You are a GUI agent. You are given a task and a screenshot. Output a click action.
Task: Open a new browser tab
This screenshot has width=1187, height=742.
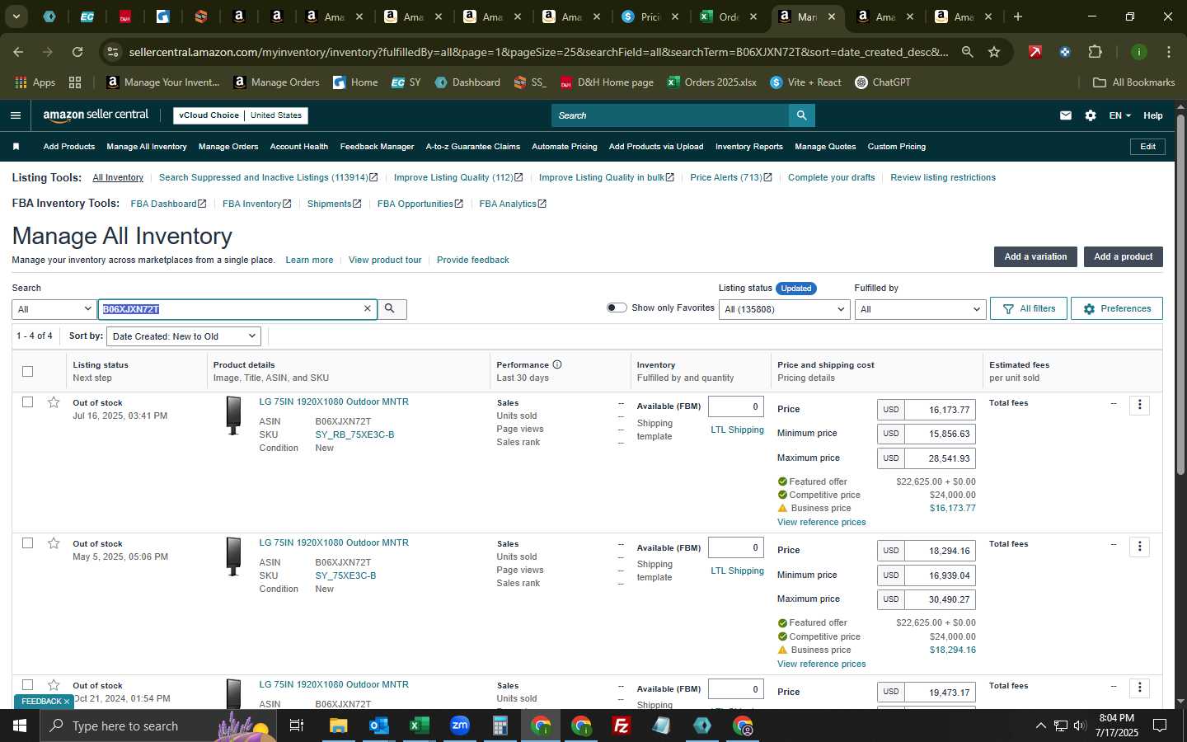1018,16
